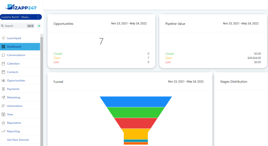The image size is (268, 146).
Task: Click the Opportunities icon in sidebar
Action: [x=3, y=80]
